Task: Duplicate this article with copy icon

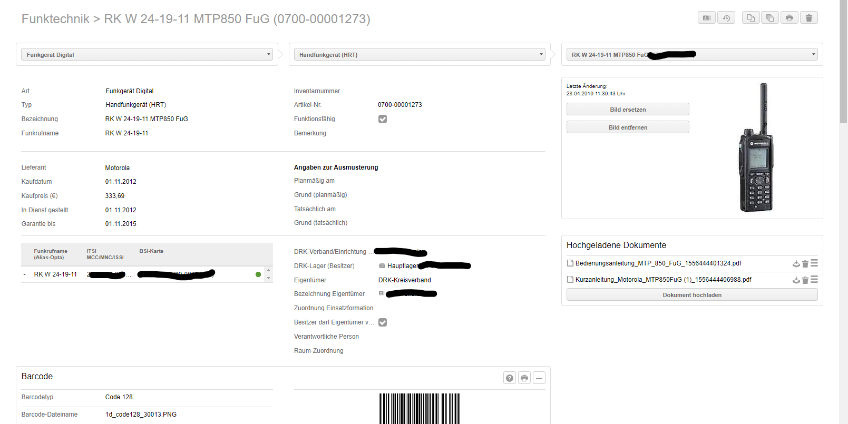Action: click(x=750, y=18)
